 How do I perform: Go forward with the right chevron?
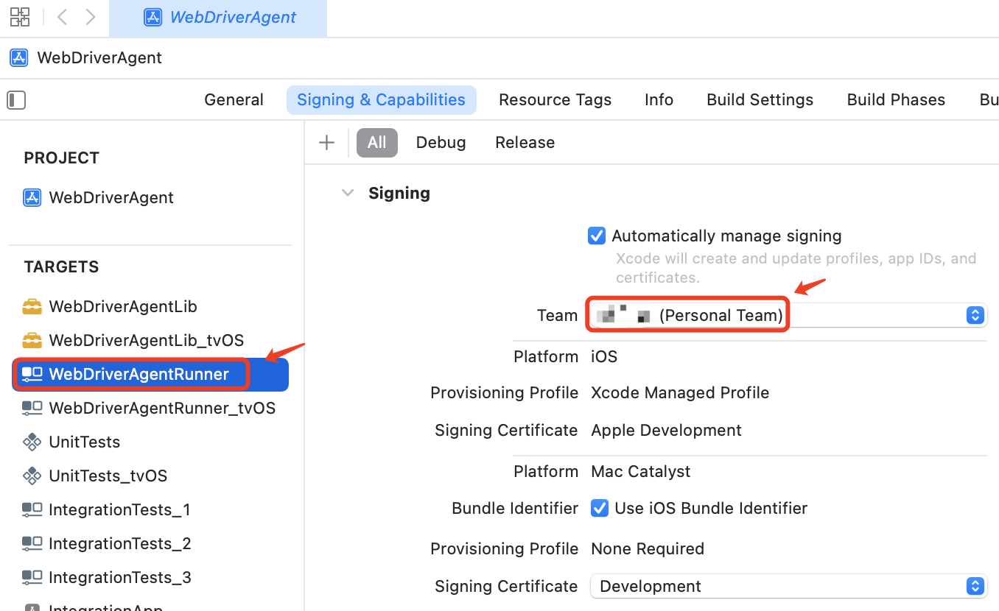pos(90,17)
